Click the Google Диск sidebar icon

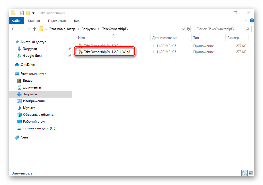coord(19,56)
